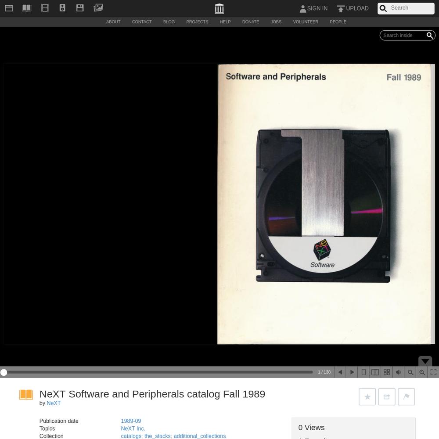Click the catalog title heading

[x=152, y=394]
